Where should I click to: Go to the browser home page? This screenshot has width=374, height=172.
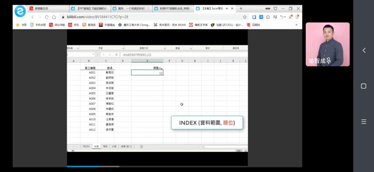pos(54,17)
